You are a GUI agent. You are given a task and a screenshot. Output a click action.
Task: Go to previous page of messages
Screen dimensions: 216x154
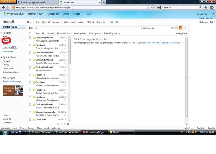click(61, 124)
